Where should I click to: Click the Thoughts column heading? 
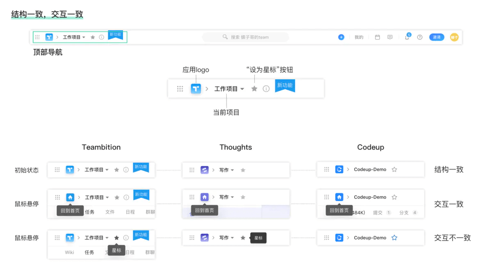pyautogui.click(x=236, y=147)
